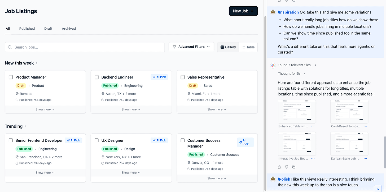Viewport: 386px width, 192px height.
Task: Open the Published tab
Action: 27,29
